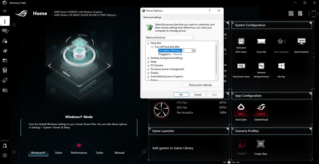Collapse the Hard disk tree node
The width and height of the screenshot is (319, 164).
[x=148, y=43]
